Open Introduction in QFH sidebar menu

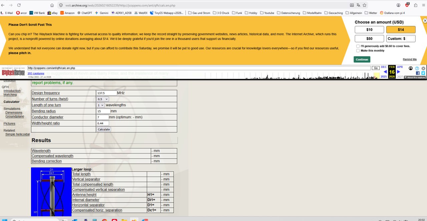point(12,91)
